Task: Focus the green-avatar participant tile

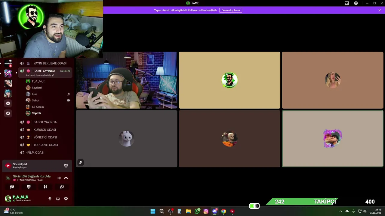Action: coord(229,80)
